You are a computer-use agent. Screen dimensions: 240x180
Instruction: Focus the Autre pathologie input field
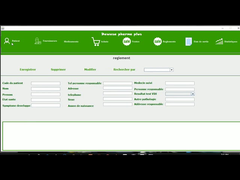coord(180,99)
